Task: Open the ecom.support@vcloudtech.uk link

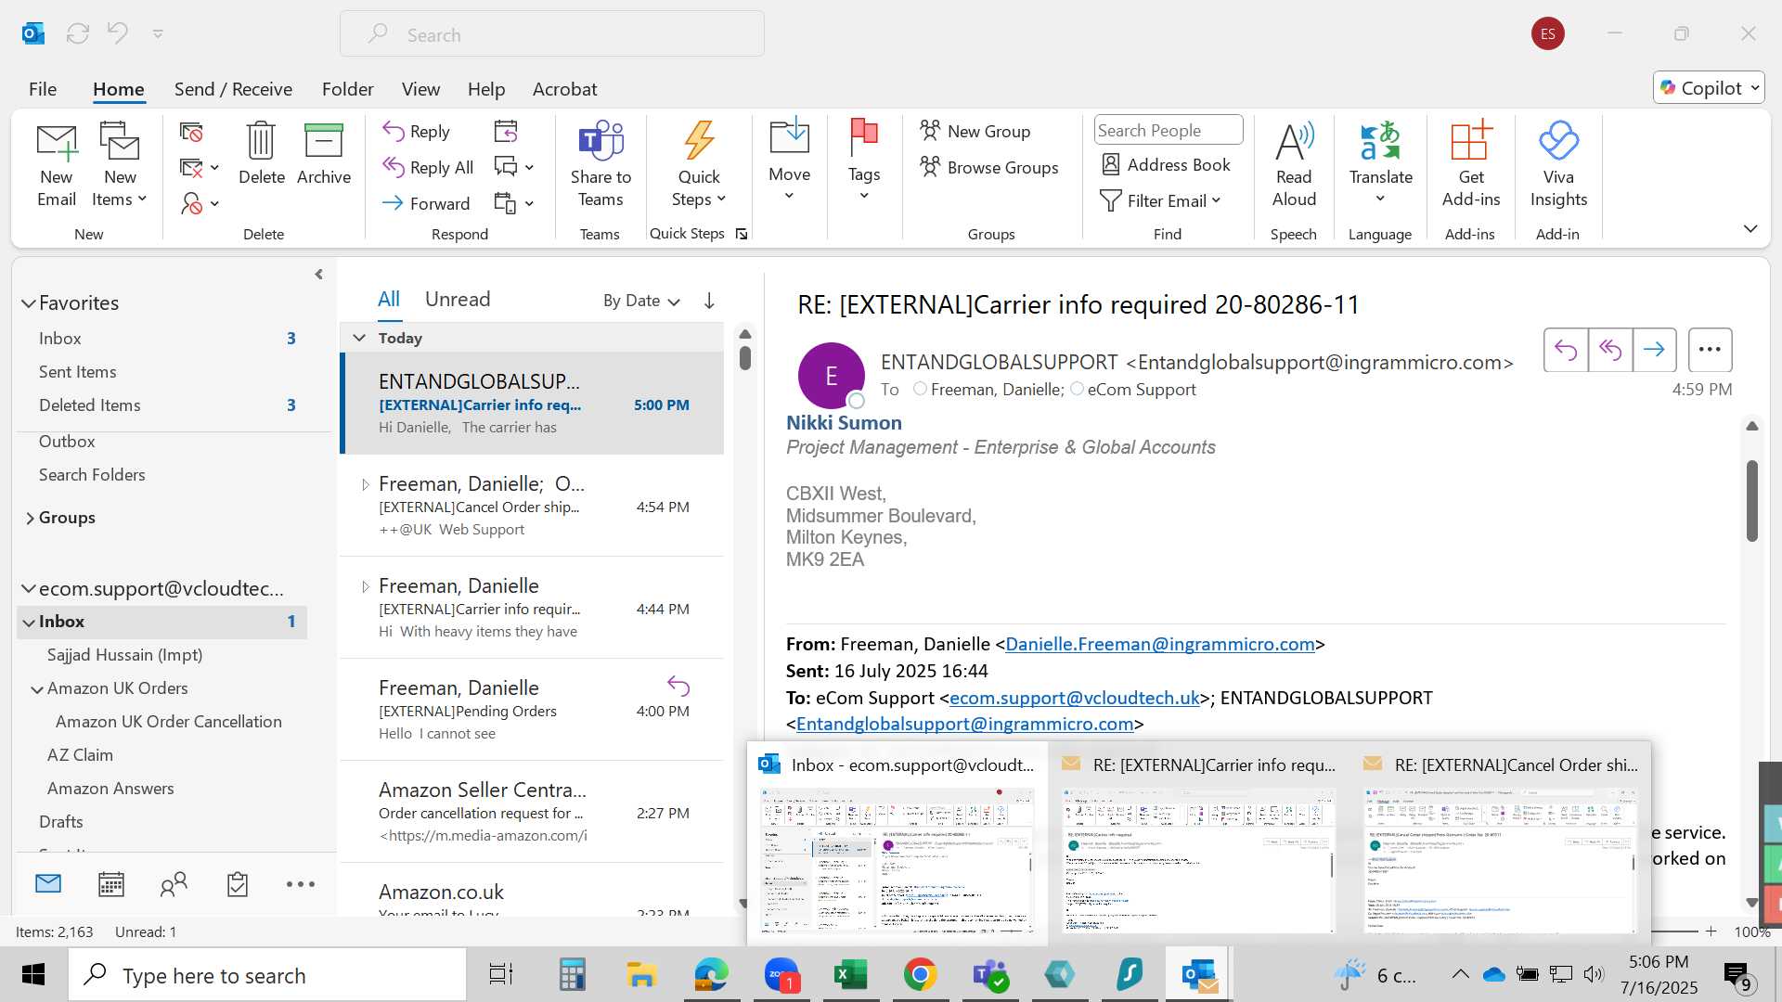Action: pos(1075,698)
